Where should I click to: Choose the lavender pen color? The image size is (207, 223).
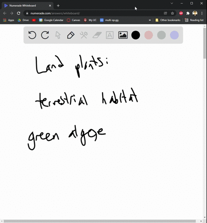[174, 35]
